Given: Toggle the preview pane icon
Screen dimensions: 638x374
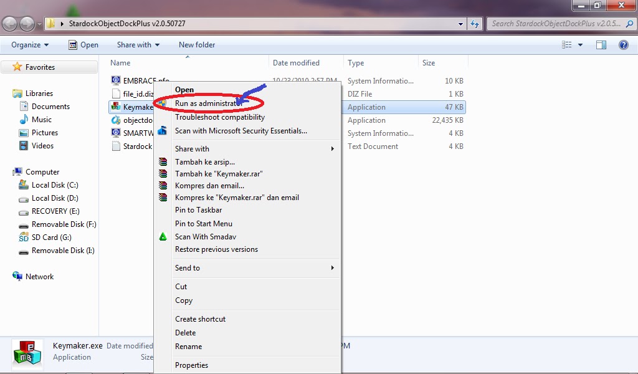Looking at the screenshot, I should point(601,45).
